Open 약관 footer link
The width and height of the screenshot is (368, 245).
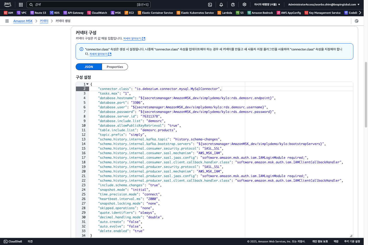point(336,242)
